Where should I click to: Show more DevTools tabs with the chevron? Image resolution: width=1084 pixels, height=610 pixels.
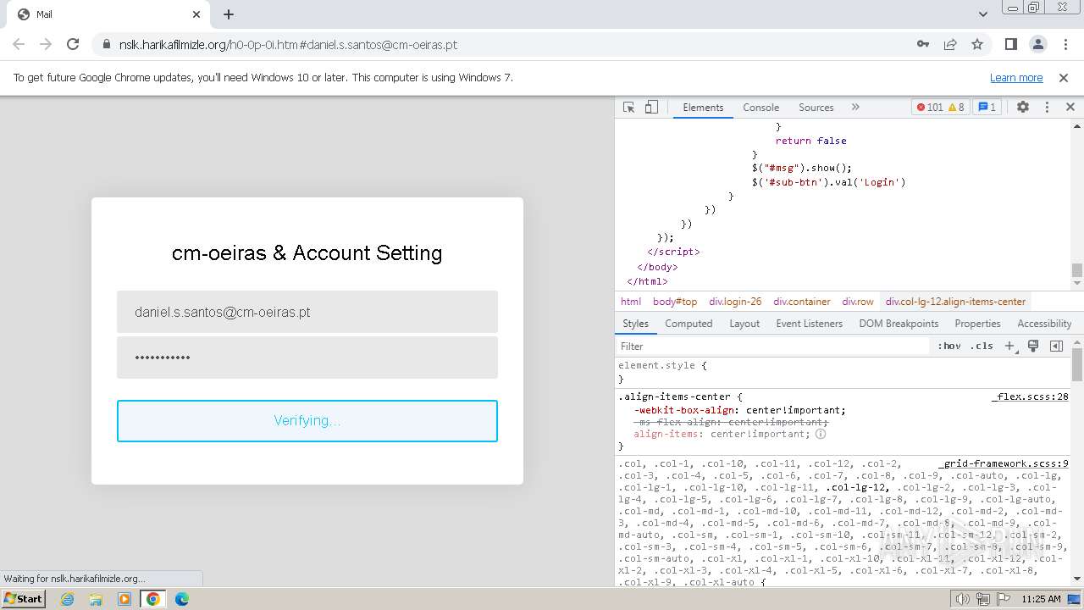tap(855, 108)
